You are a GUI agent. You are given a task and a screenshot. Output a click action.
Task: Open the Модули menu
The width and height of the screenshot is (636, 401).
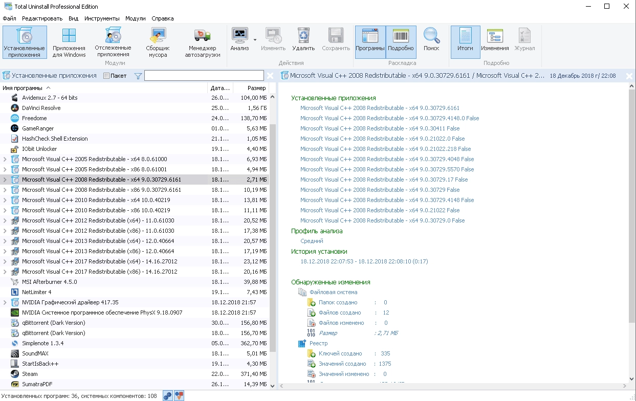coord(136,18)
